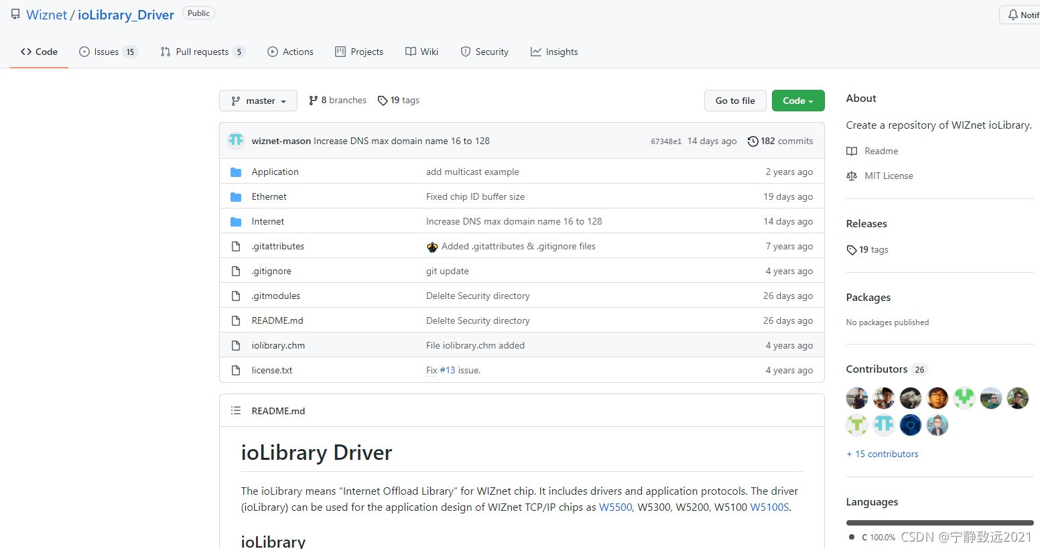The width and height of the screenshot is (1040, 549).
Task: Go to the Security tab
Action: 484,52
